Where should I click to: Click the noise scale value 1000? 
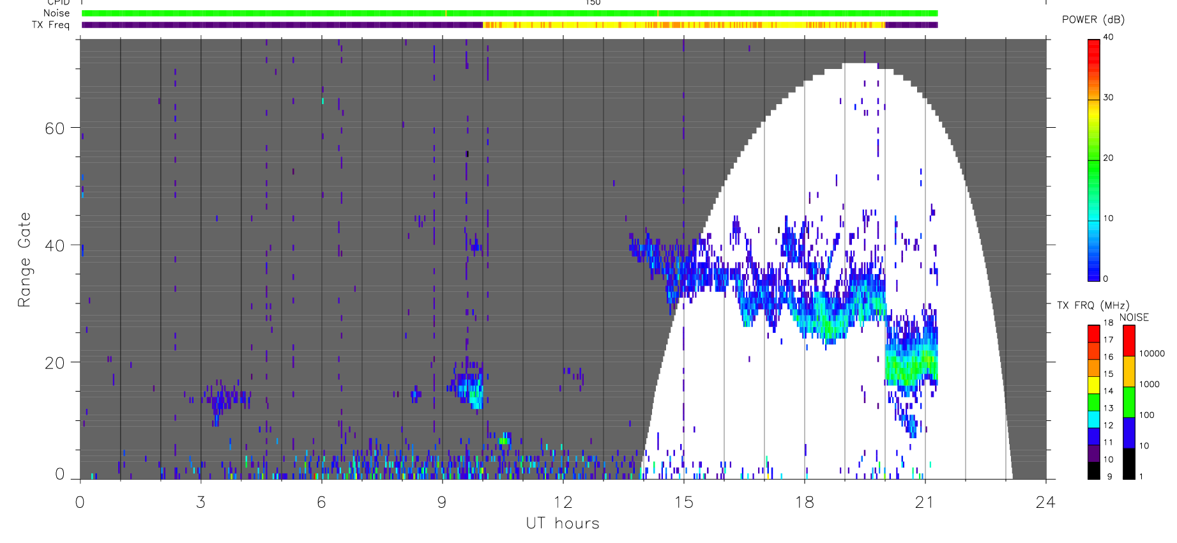(1150, 385)
